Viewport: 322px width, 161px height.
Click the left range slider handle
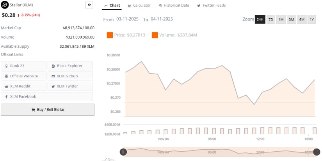(x=123, y=152)
